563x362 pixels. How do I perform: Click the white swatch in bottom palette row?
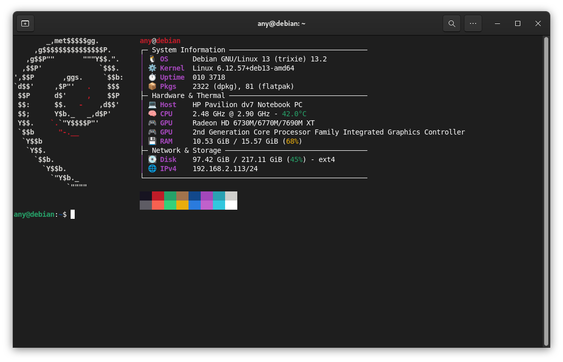[231, 205]
